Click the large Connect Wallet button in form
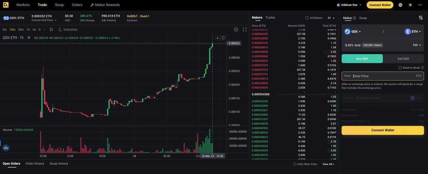The width and height of the screenshot is (428, 174). coord(383,130)
